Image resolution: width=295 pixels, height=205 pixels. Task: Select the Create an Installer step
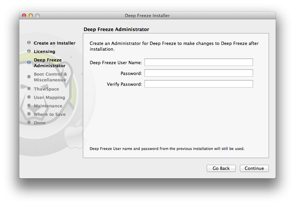click(54, 43)
